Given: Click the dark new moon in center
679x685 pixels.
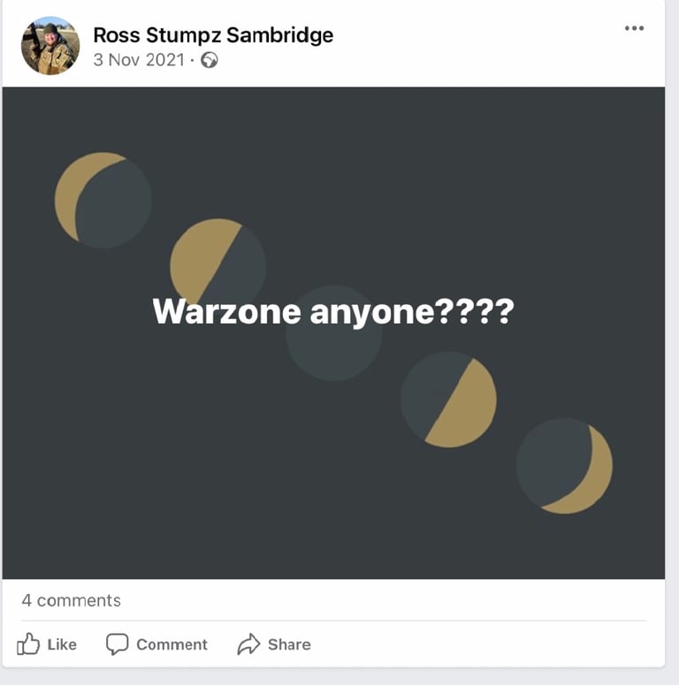Looking at the screenshot, I should 334,345.
